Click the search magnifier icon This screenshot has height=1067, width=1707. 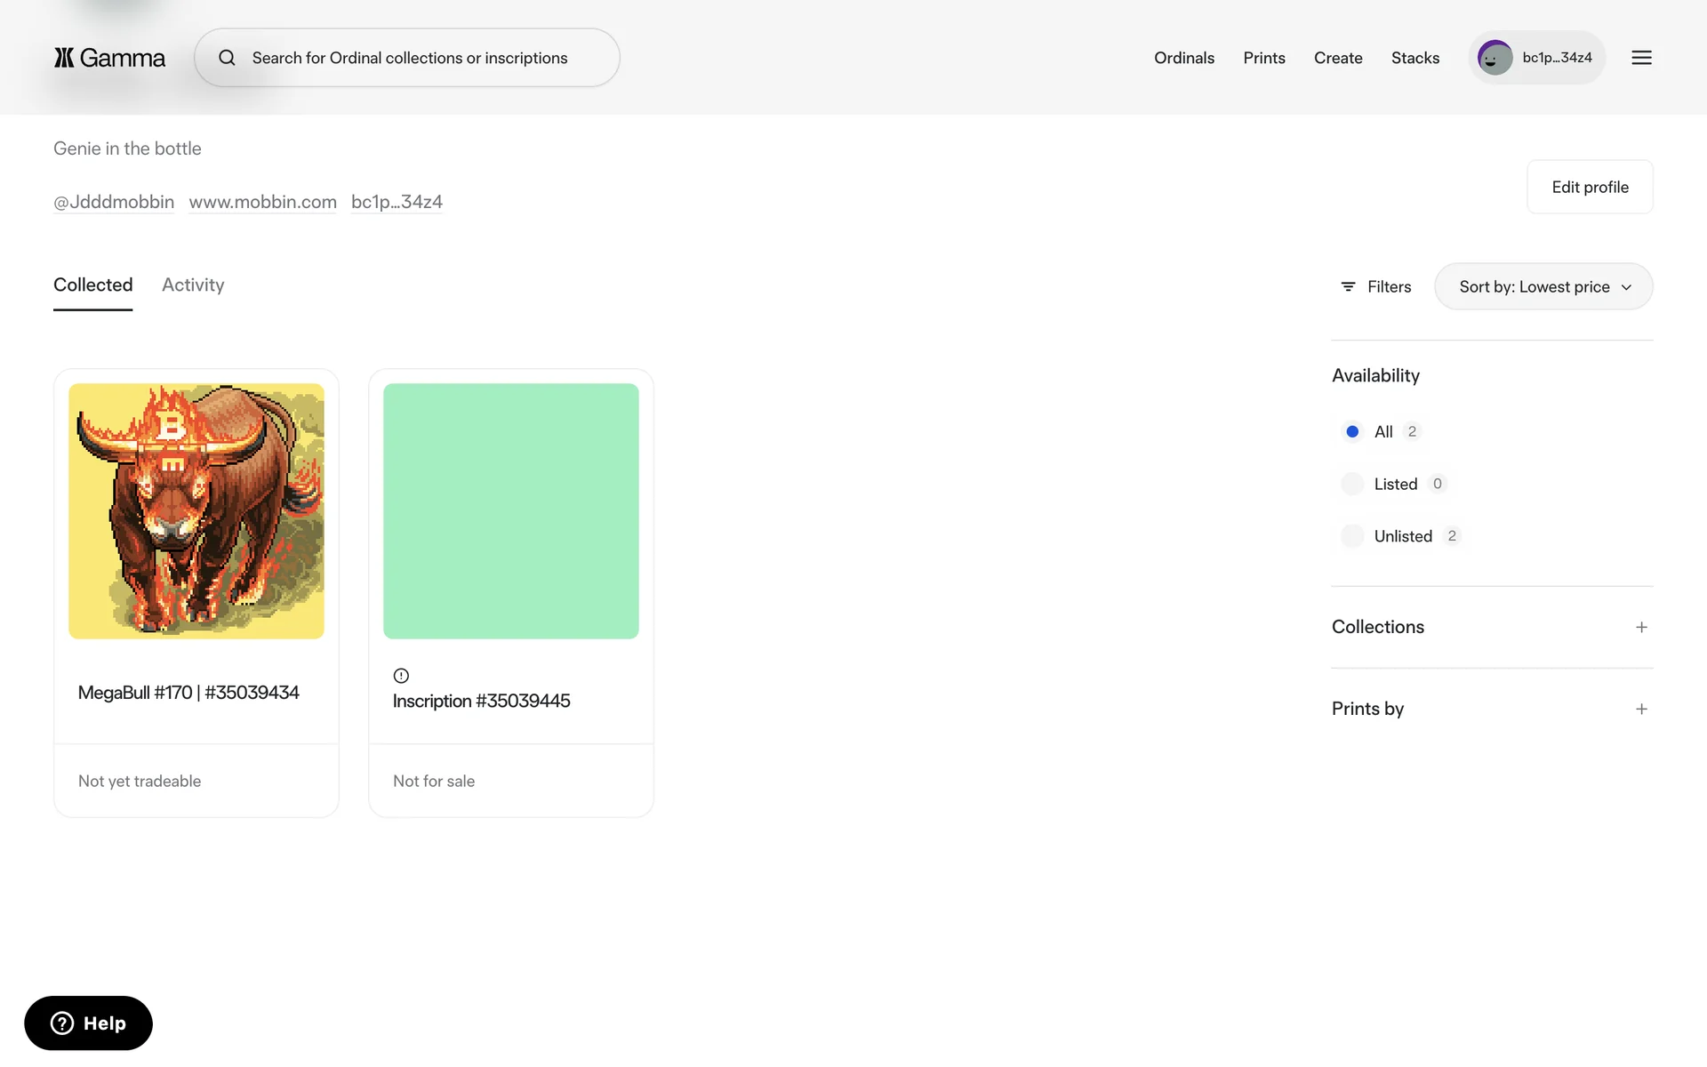coord(228,58)
